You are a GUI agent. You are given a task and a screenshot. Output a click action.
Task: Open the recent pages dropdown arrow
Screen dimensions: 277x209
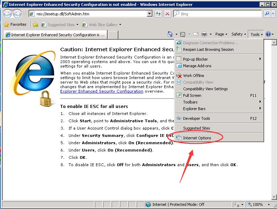[25, 14]
